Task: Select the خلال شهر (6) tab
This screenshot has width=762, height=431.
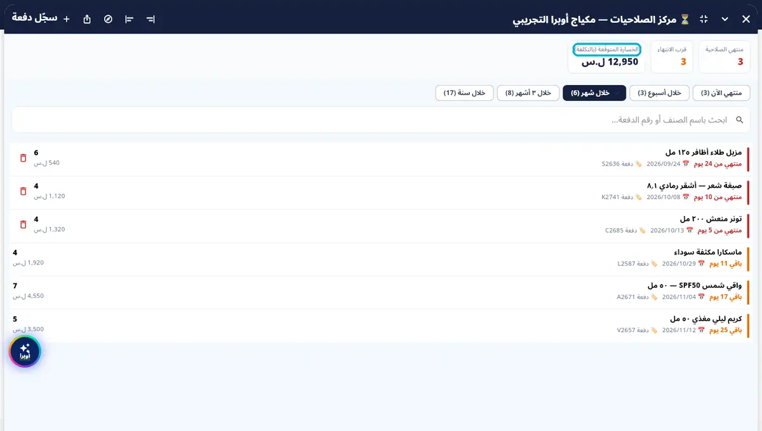Action: pyautogui.click(x=594, y=93)
